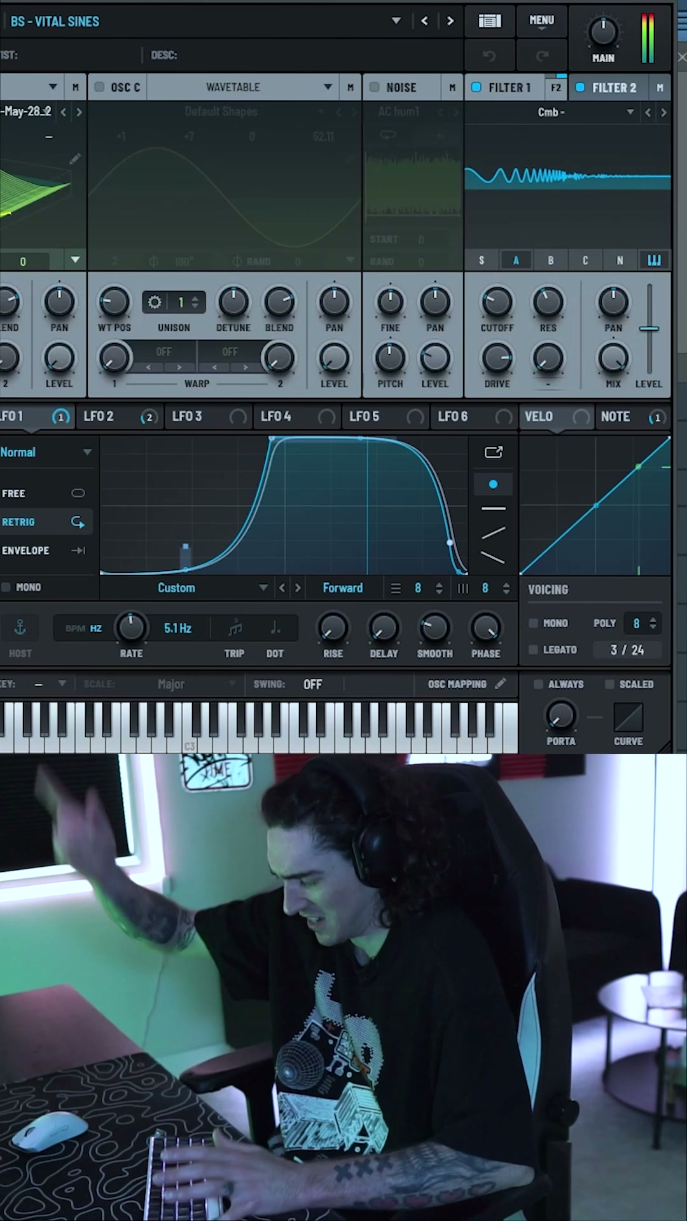This screenshot has height=1221, width=687.
Task: Enable ALWAYS portamento checkbox
Action: pyautogui.click(x=538, y=684)
